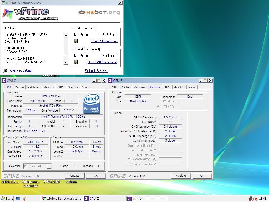Open the Start menu
This screenshot has height=202, width=269.
tap(7, 199)
